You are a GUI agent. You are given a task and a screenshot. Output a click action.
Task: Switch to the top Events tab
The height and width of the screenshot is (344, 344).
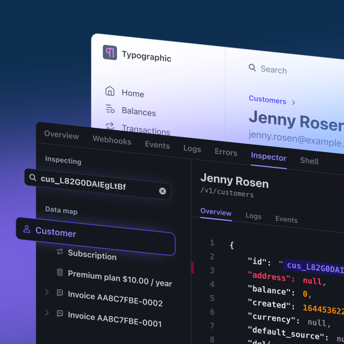pos(157,145)
